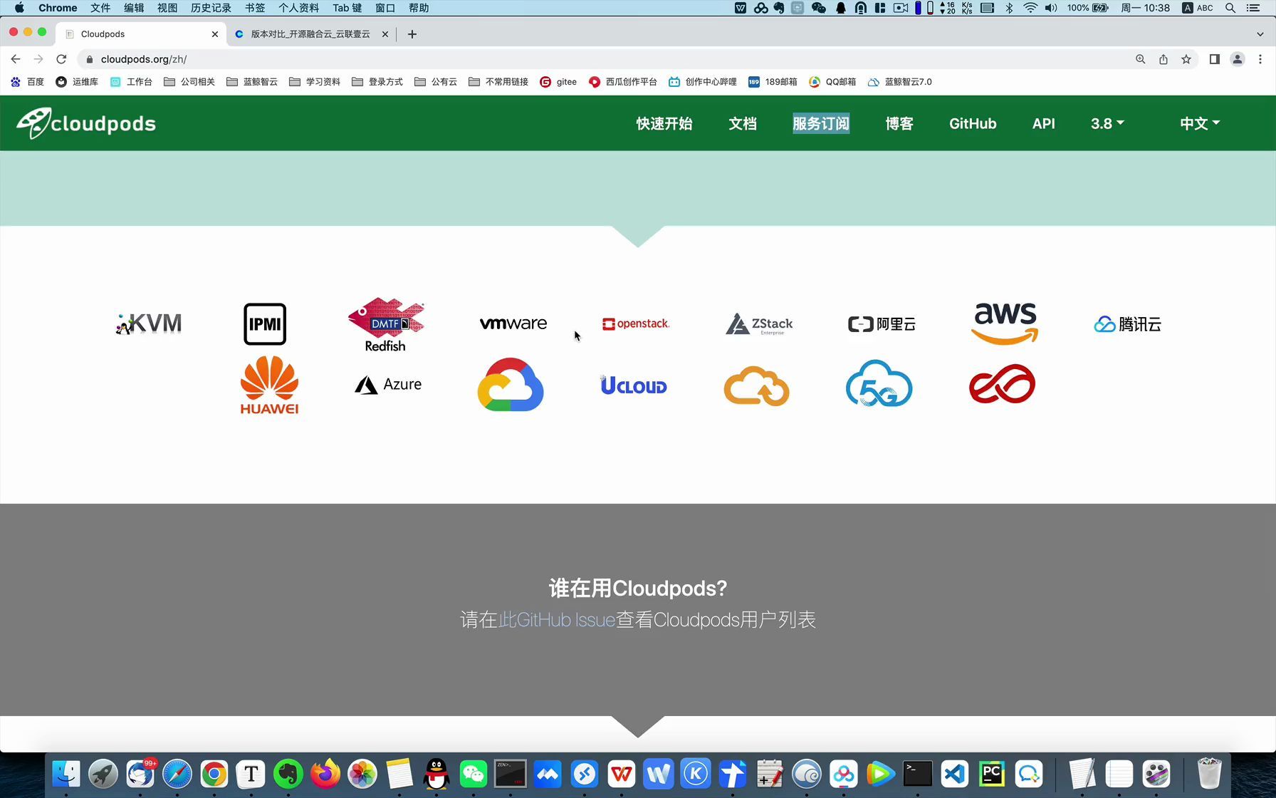Viewport: 1276px width, 798px height.
Task: Click the Google Cloud logo
Action: click(x=511, y=385)
